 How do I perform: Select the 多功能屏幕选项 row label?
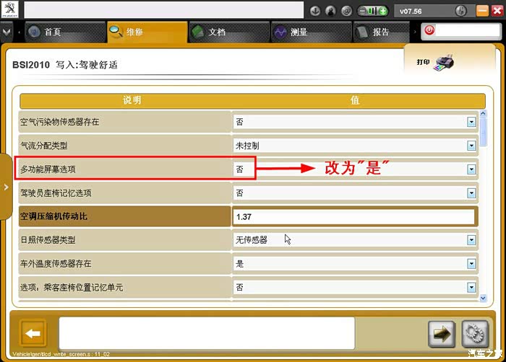point(48,169)
